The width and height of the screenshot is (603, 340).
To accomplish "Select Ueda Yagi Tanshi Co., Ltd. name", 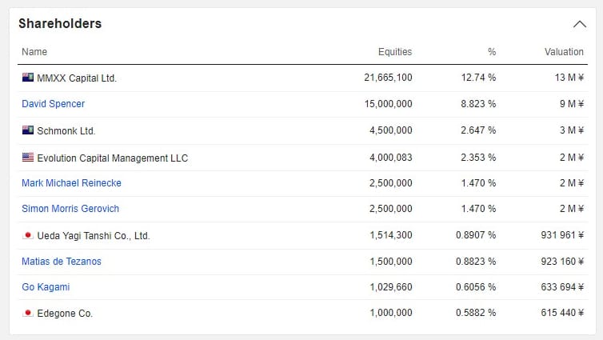I will pyautogui.click(x=94, y=236).
